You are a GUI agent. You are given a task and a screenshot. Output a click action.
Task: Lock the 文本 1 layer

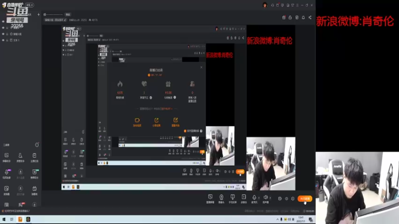click(x=7, y=40)
